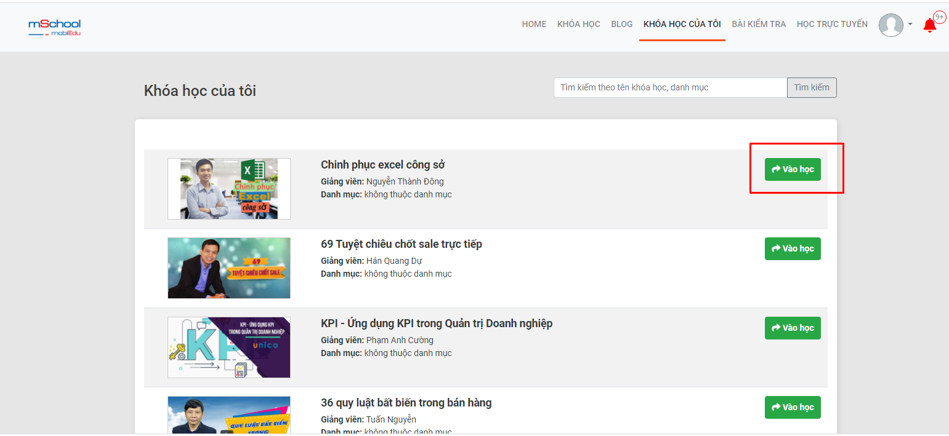Screen dimensions: 949x436
Task: Click instructor name Phạm Anh Cường
Action: 400,340
